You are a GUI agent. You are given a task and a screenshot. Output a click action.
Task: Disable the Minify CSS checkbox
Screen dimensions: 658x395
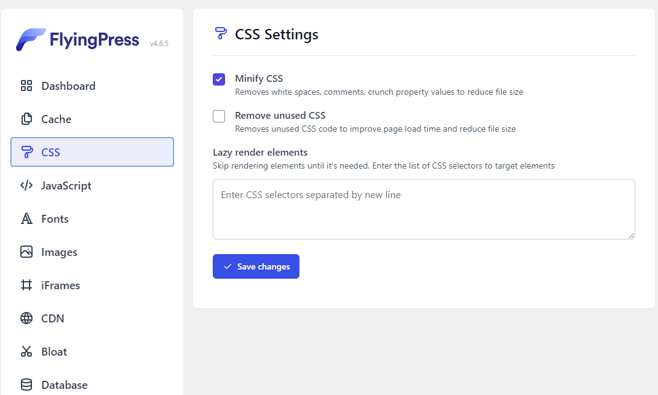pos(219,79)
